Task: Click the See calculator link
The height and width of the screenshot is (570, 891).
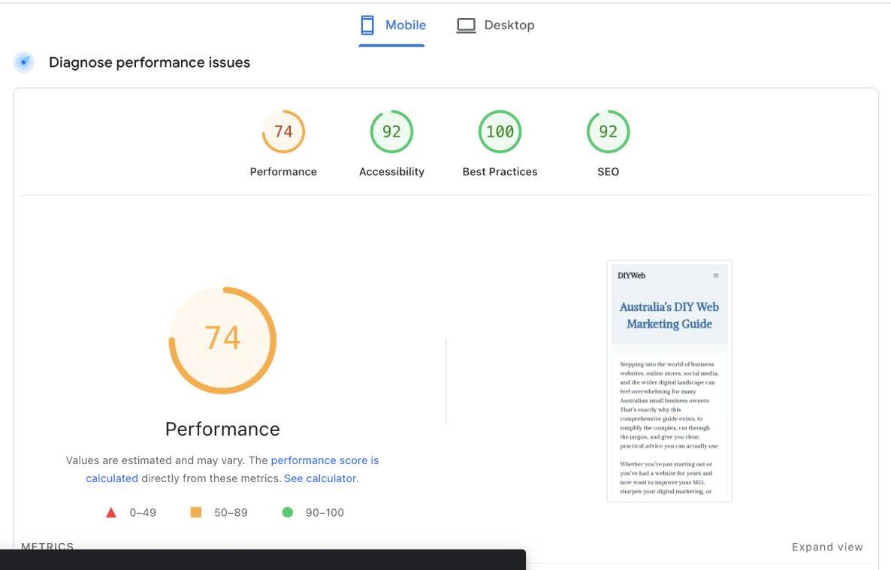Action: pos(319,478)
